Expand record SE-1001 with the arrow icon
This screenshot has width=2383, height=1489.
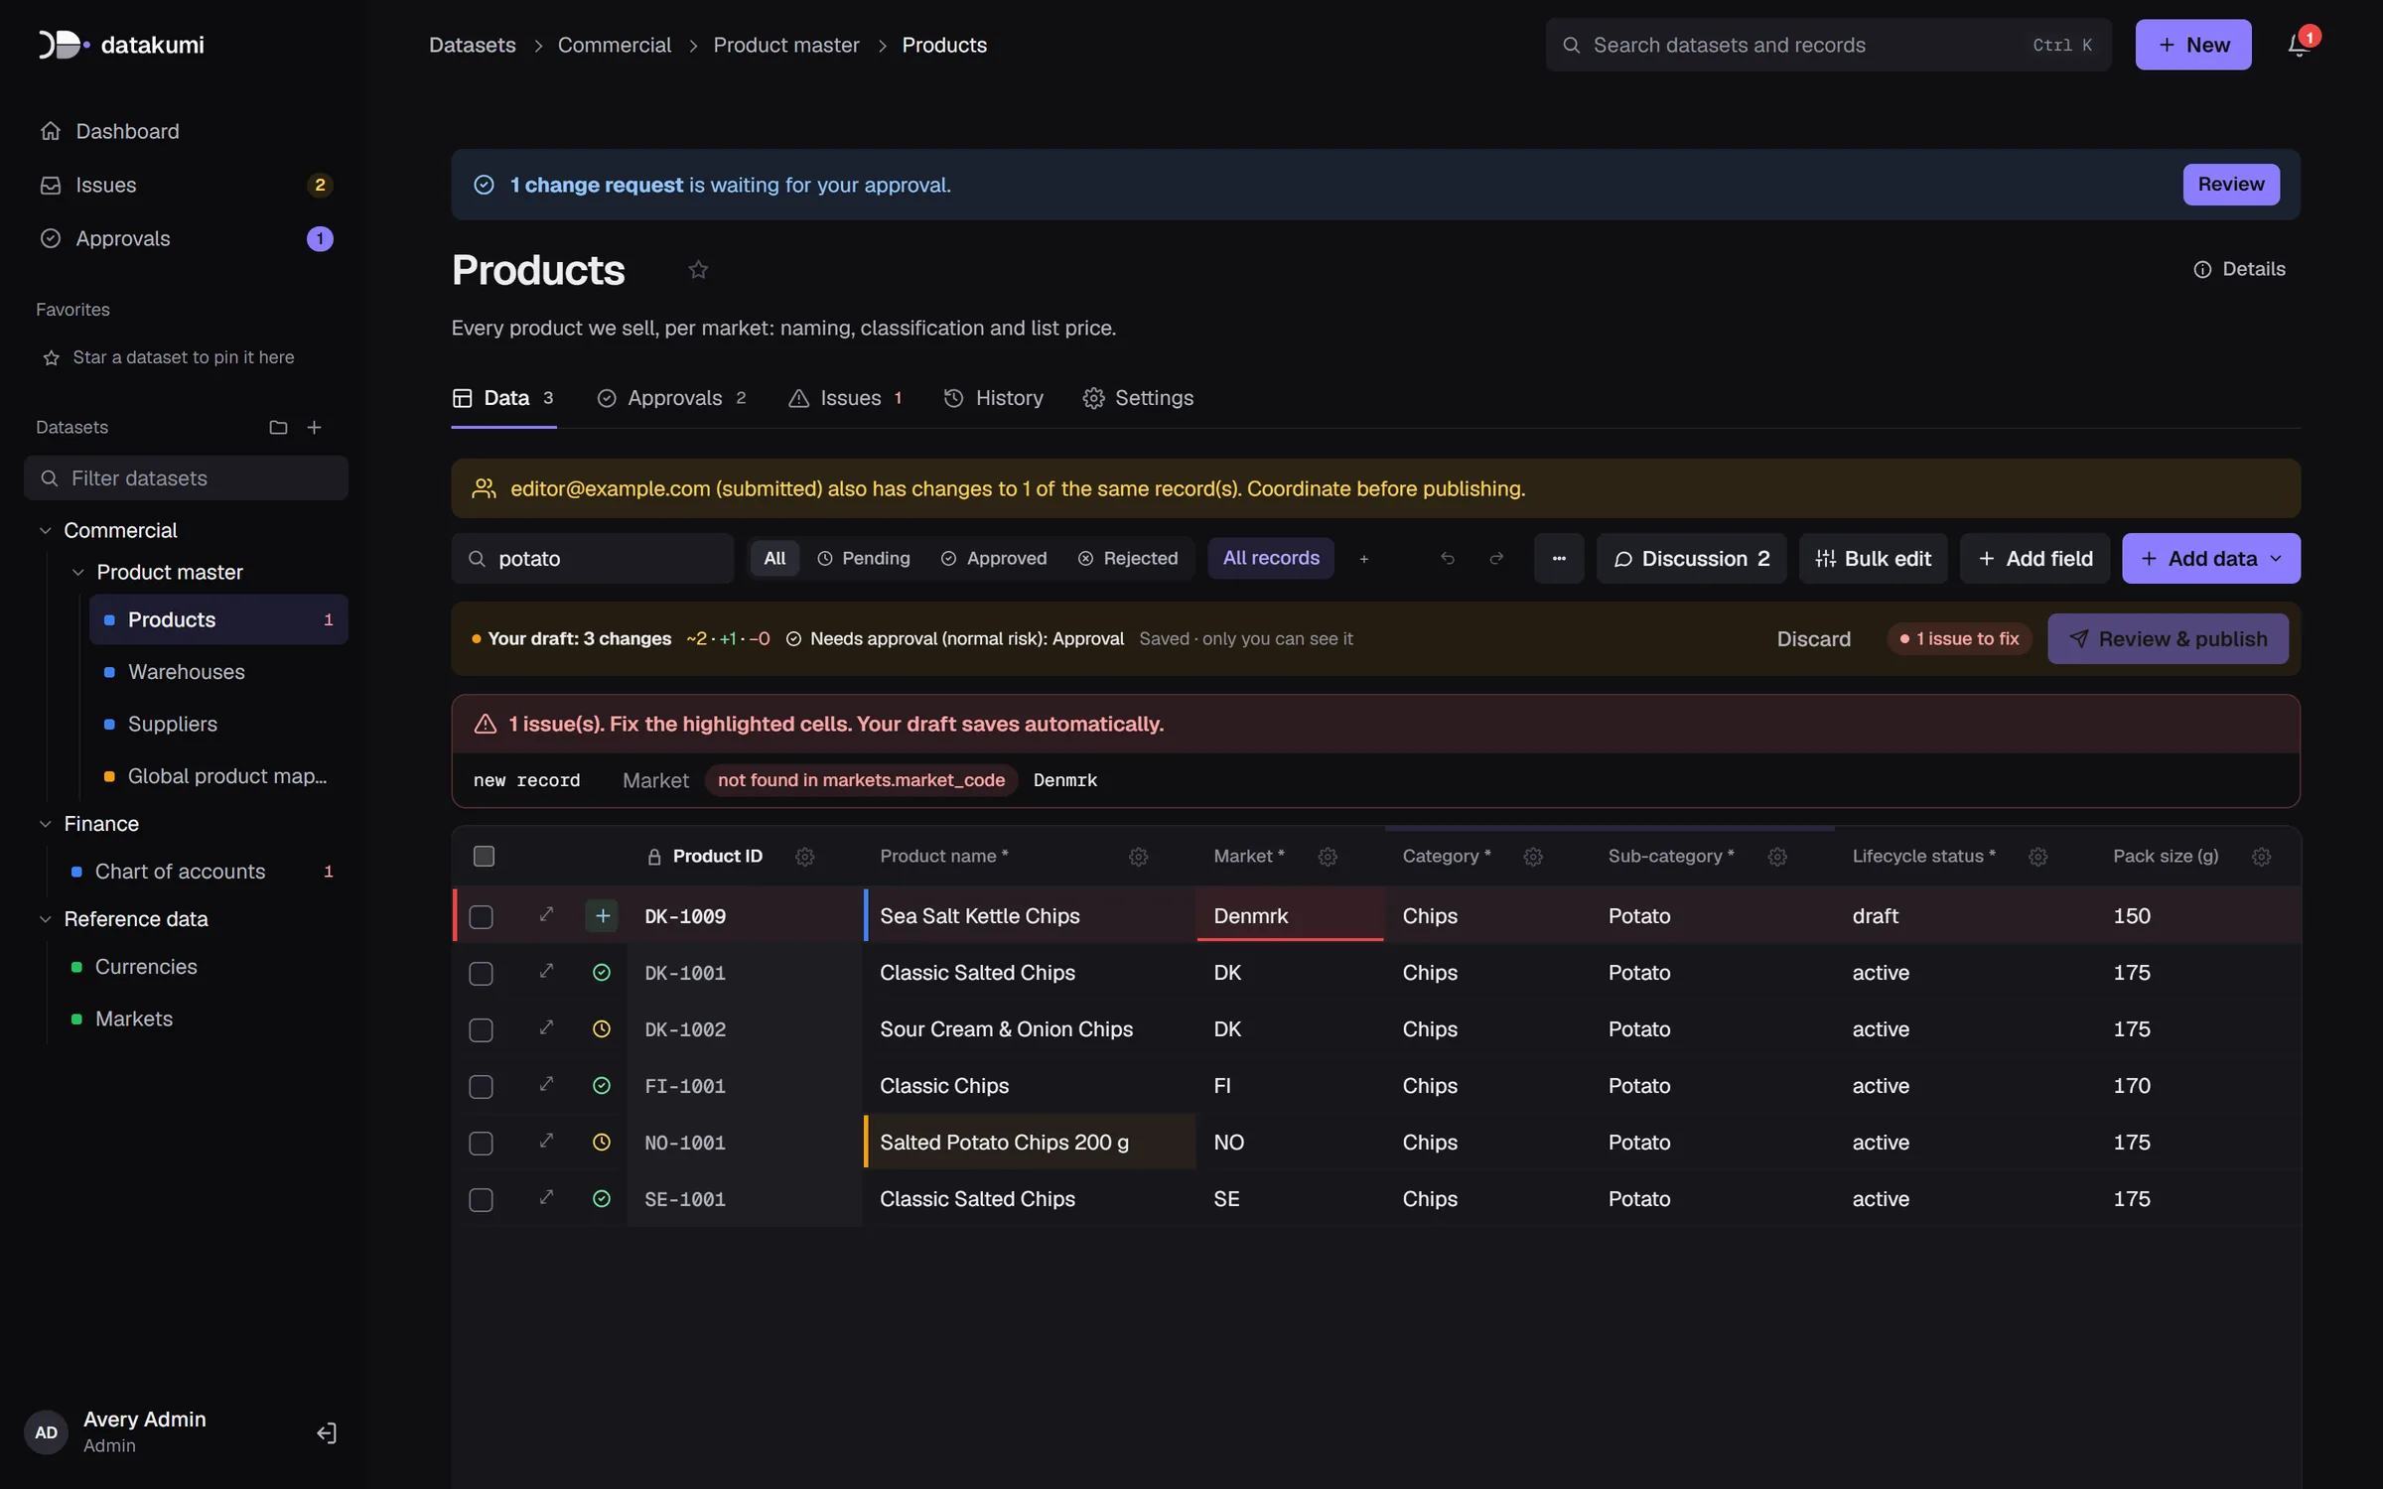[x=546, y=1198]
